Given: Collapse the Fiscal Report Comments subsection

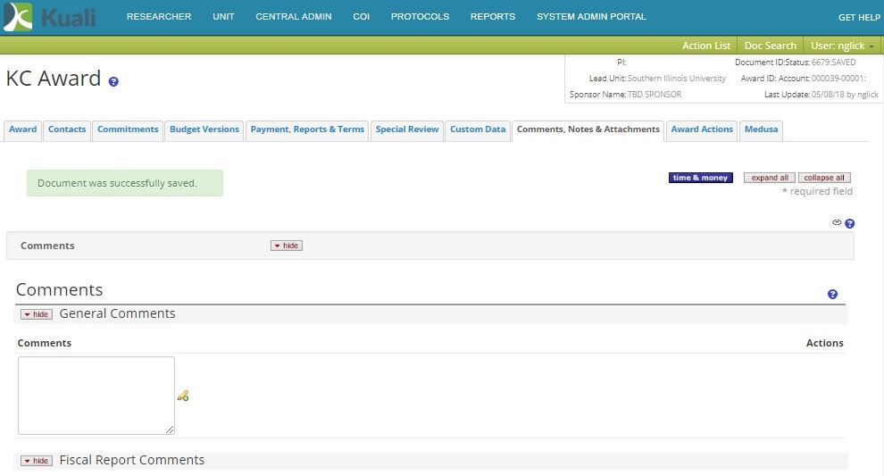Looking at the screenshot, I should [x=37, y=461].
